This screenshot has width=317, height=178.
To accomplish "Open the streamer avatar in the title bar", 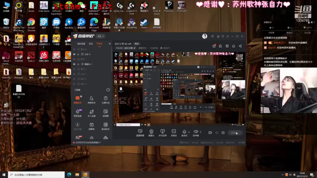I will coord(204,36).
